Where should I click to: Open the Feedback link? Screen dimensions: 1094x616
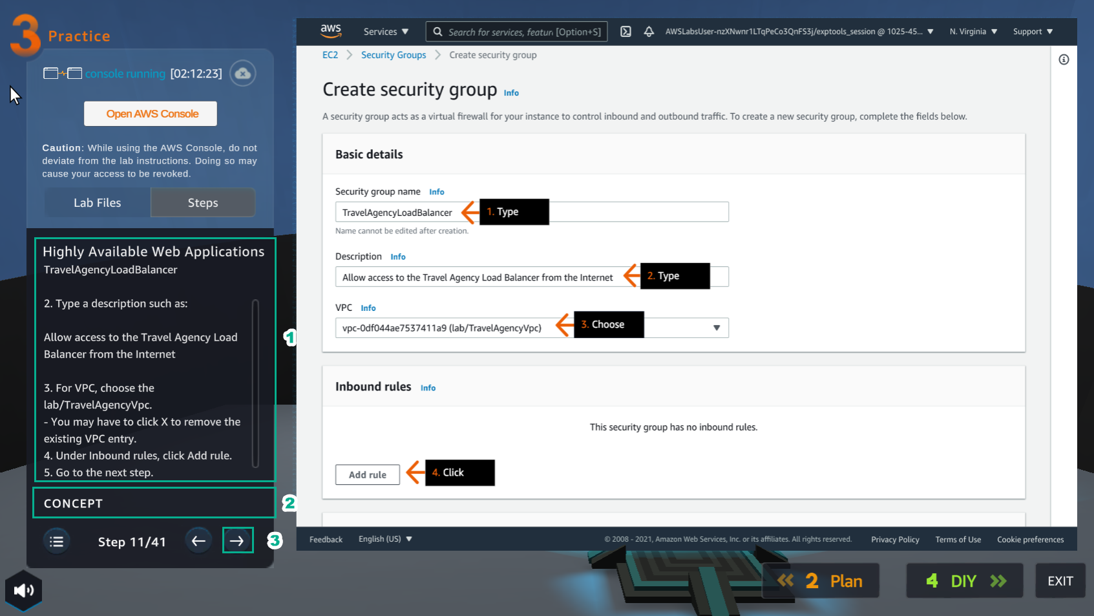pyautogui.click(x=326, y=539)
